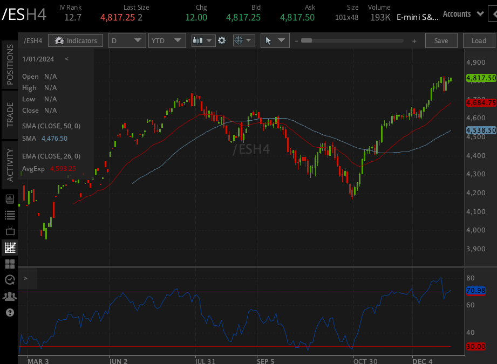Click the blue 4,538.50 price tag

pos(481,130)
